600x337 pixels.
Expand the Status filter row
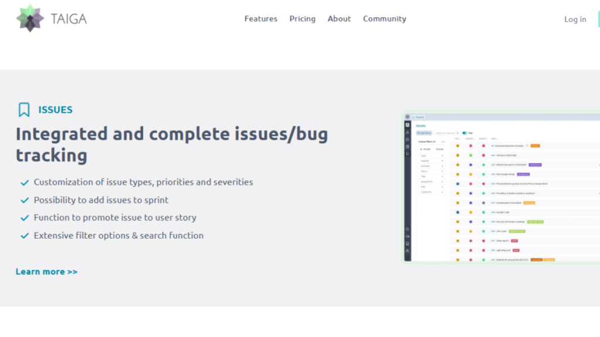click(431, 171)
